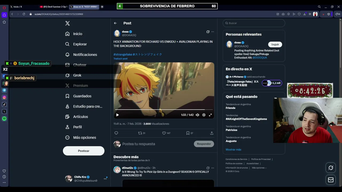
Task: Open floating messages button
Action: 331,180
